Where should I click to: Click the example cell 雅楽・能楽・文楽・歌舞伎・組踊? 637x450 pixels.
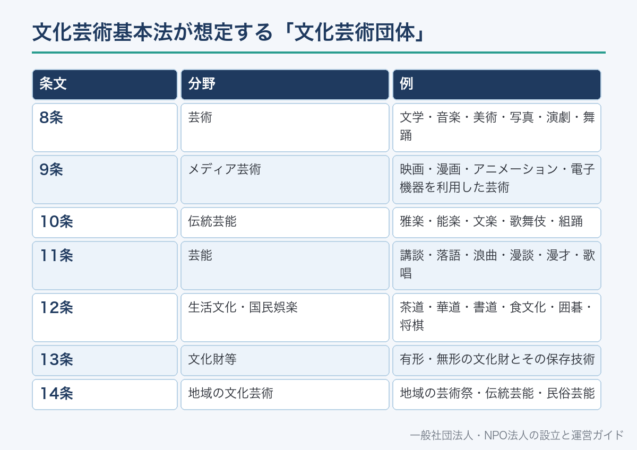click(497, 222)
